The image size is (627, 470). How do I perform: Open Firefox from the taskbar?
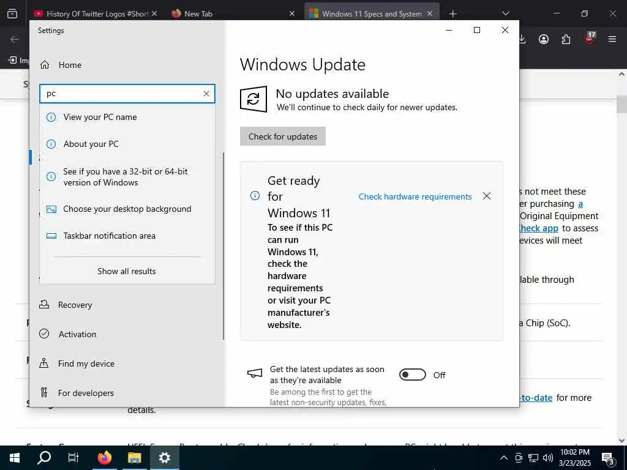pos(105,458)
